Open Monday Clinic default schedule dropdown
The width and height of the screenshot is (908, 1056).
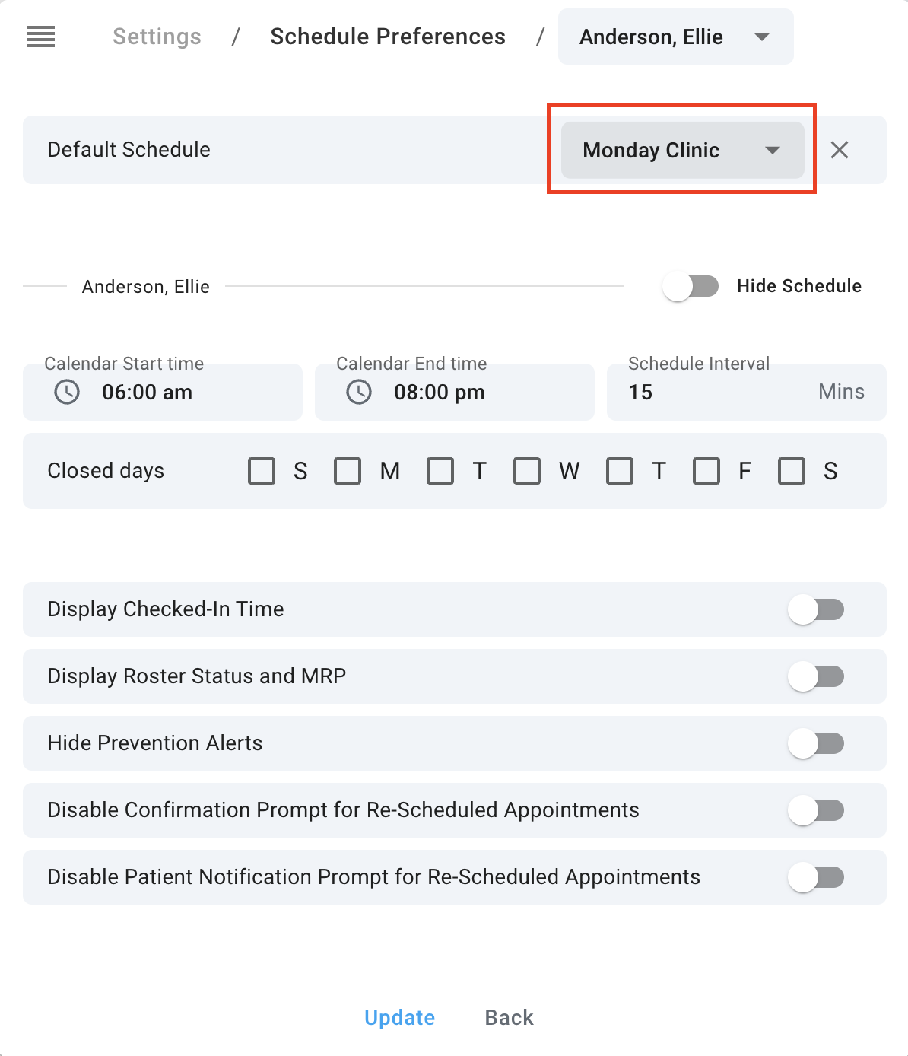click(x=683, y=150)
